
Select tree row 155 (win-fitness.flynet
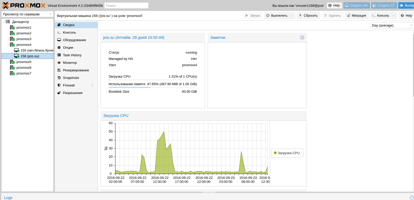(x=27, y=50)
